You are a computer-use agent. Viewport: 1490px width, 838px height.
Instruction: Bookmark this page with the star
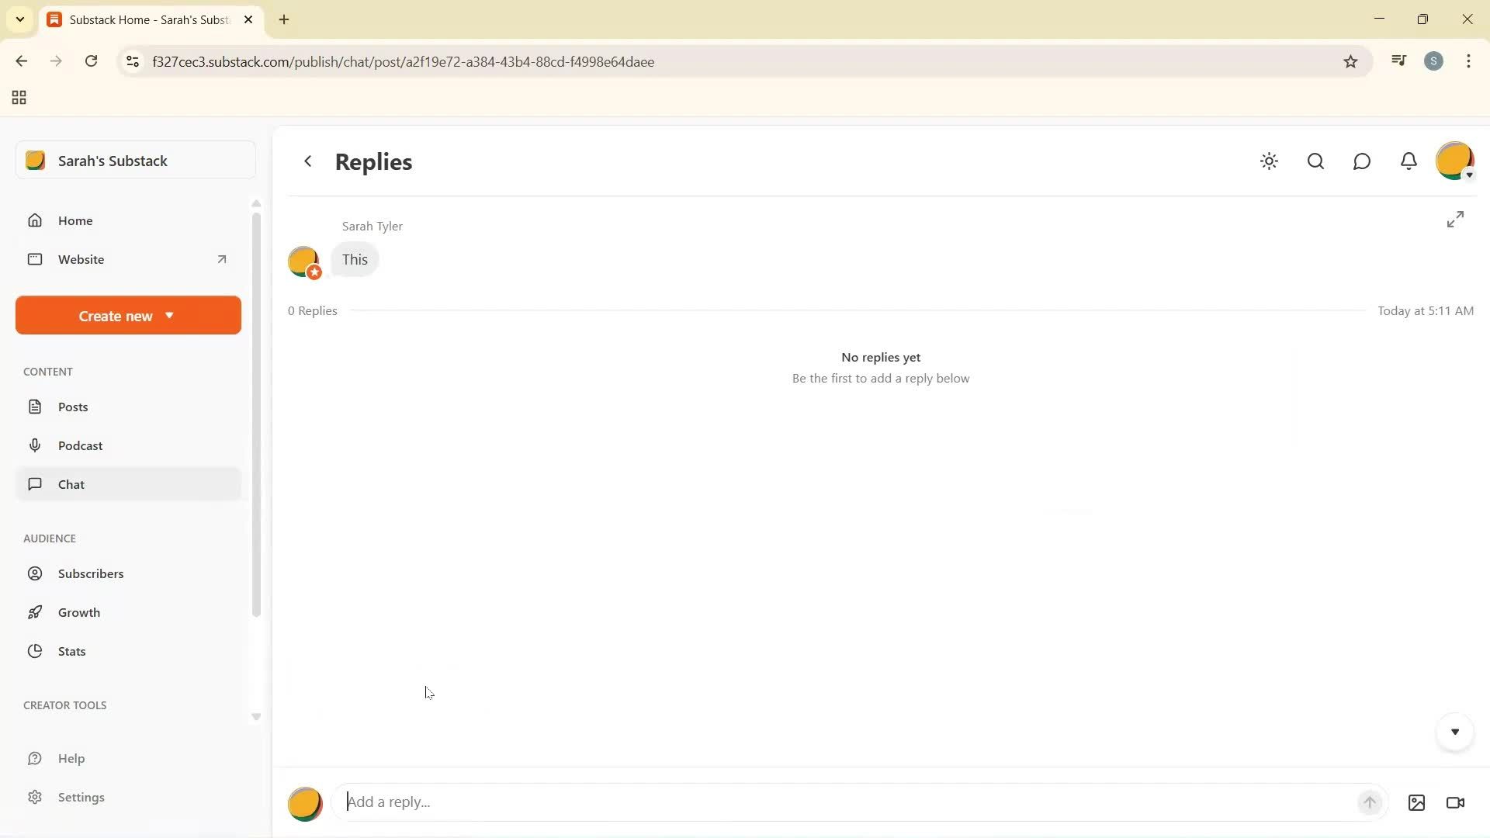[x=1350, y=61]
